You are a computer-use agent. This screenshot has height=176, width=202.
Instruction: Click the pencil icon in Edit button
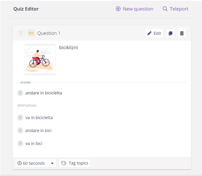coord(149,34)
